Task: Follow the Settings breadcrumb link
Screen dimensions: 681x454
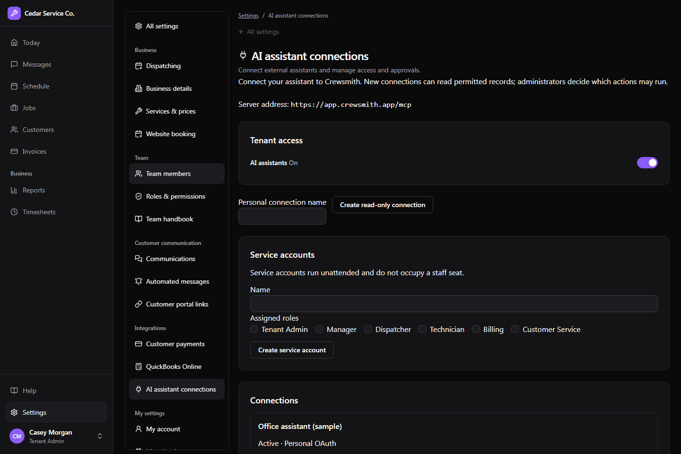Action: tap(248, 16)
